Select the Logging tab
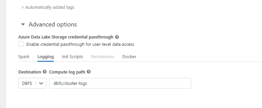Viewport: 262px width, 108px height. point(46,57)
